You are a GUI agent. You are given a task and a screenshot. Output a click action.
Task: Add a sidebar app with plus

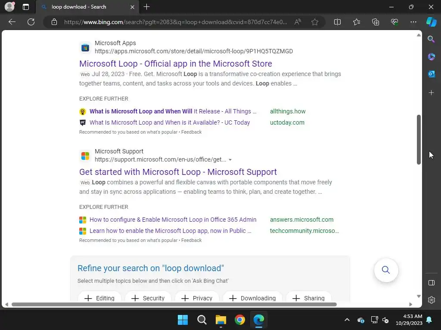pyautogui.click(x=431, y=93)
